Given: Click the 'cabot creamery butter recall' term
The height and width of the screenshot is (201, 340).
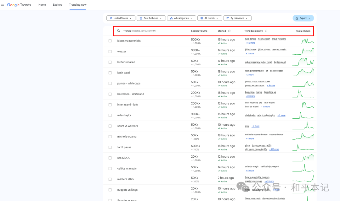Looking at the screenshot, I should tap(258, 62).
